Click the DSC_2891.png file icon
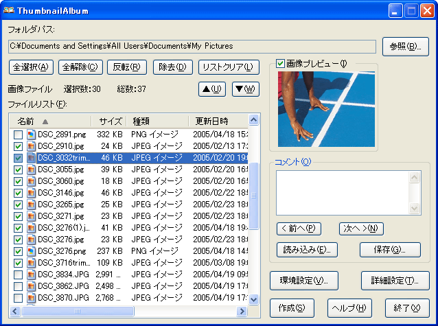 pos(31,135)
